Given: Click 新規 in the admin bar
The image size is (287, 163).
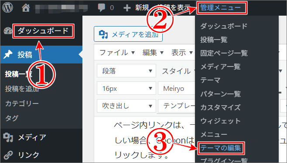Looking at the screenshot, I should pos(142,8).
